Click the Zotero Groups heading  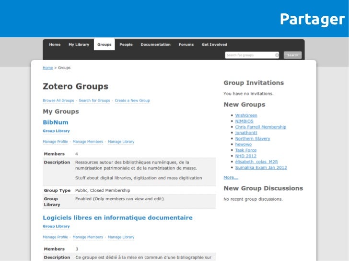point(75,87)
